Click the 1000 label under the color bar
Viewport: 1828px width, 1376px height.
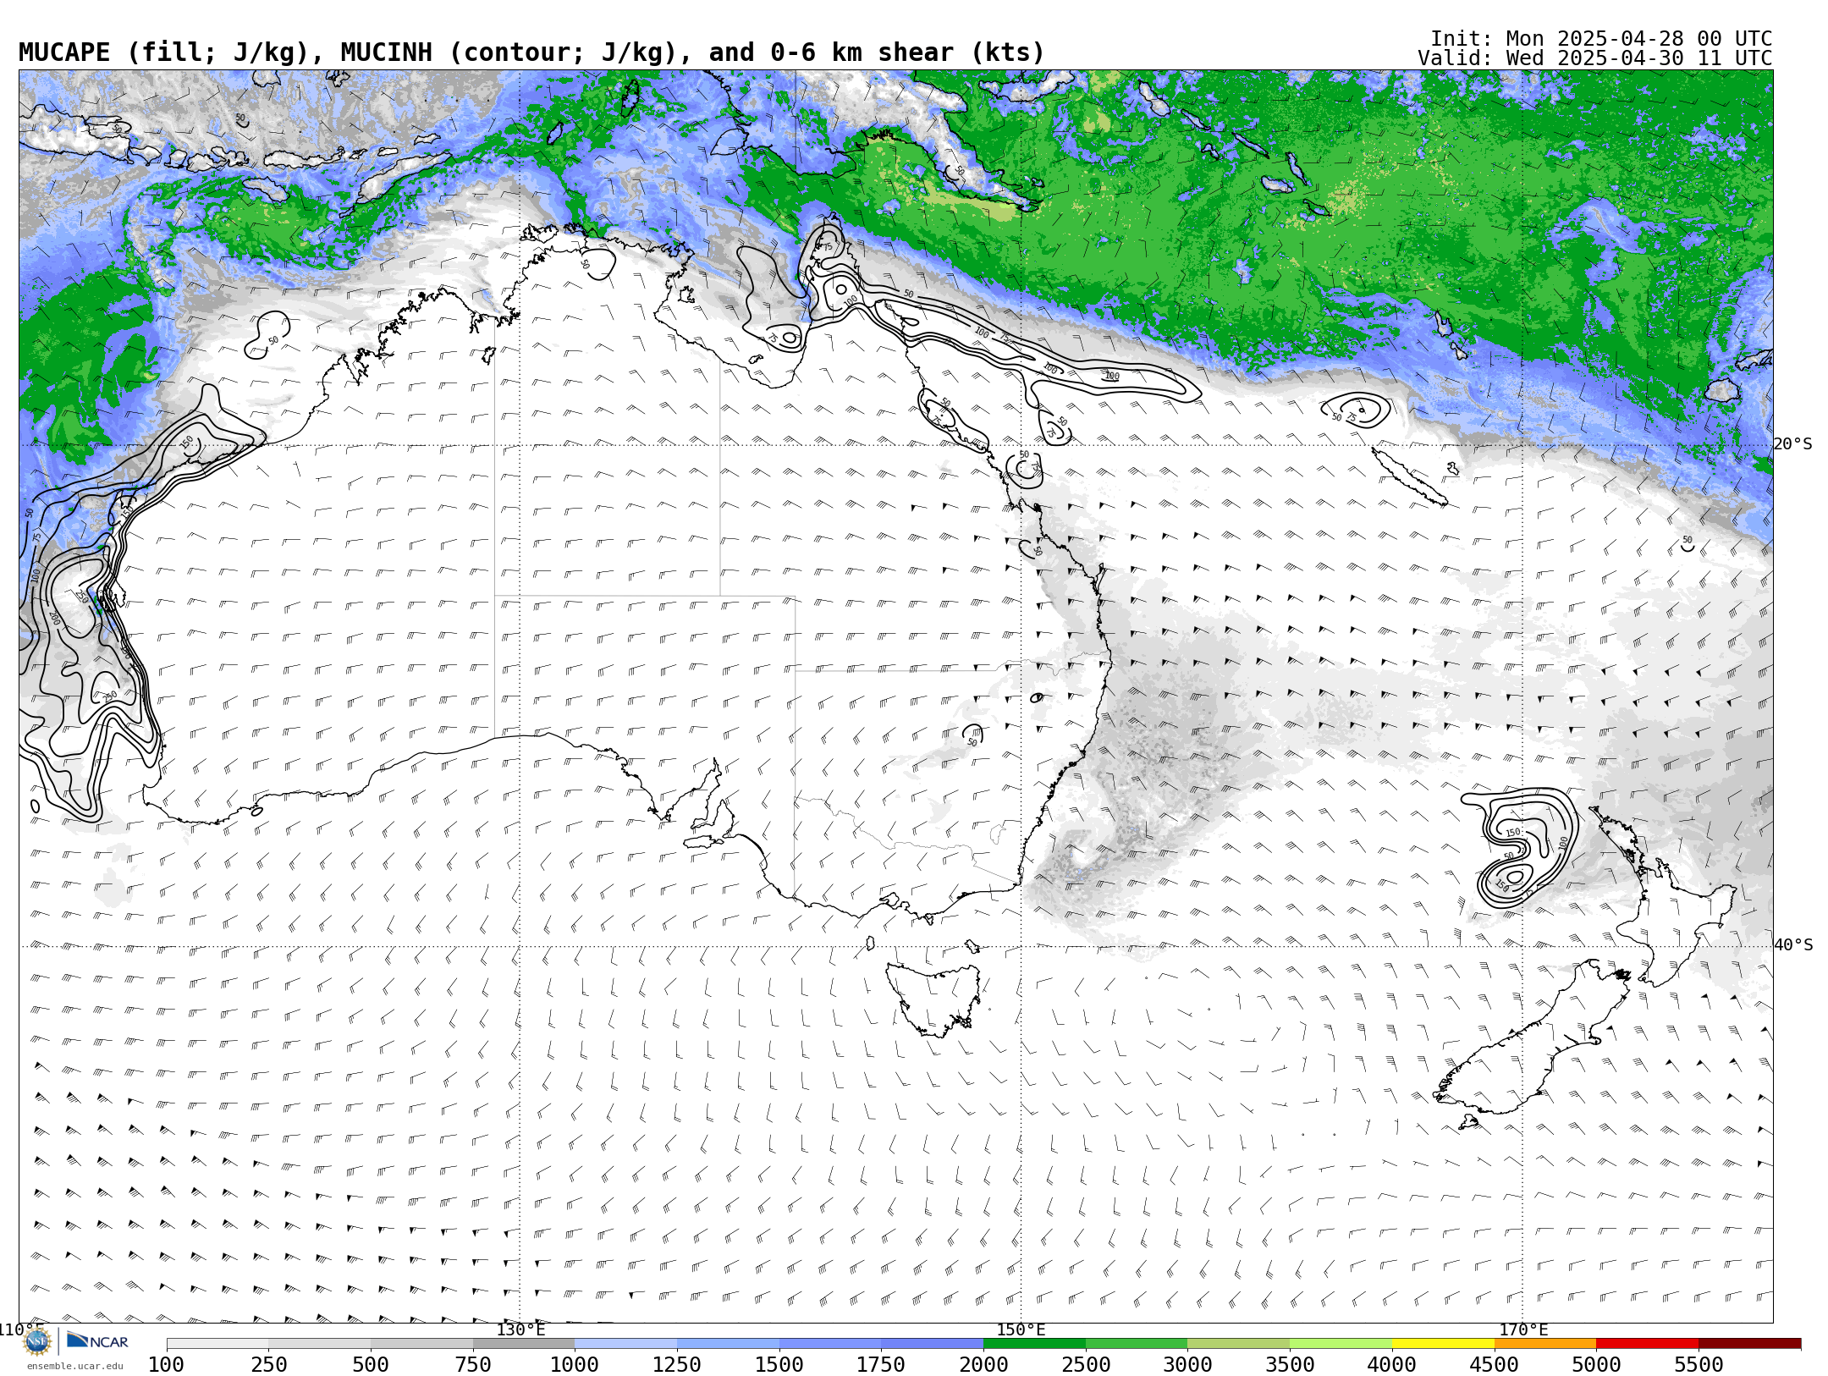[x=575, y=1364]
